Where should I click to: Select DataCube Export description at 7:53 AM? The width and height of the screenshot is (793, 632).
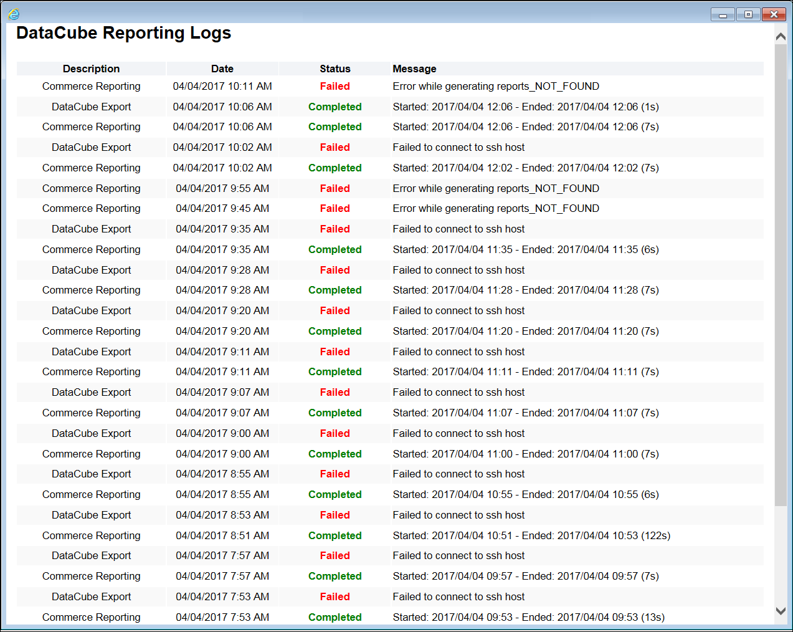91,596
